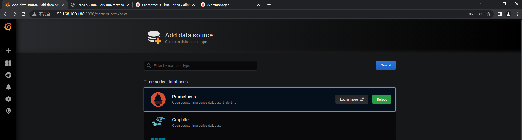The image size is (522, 140).
Task: Click the Time series databases heading
Action: click(x=166, y=82)
